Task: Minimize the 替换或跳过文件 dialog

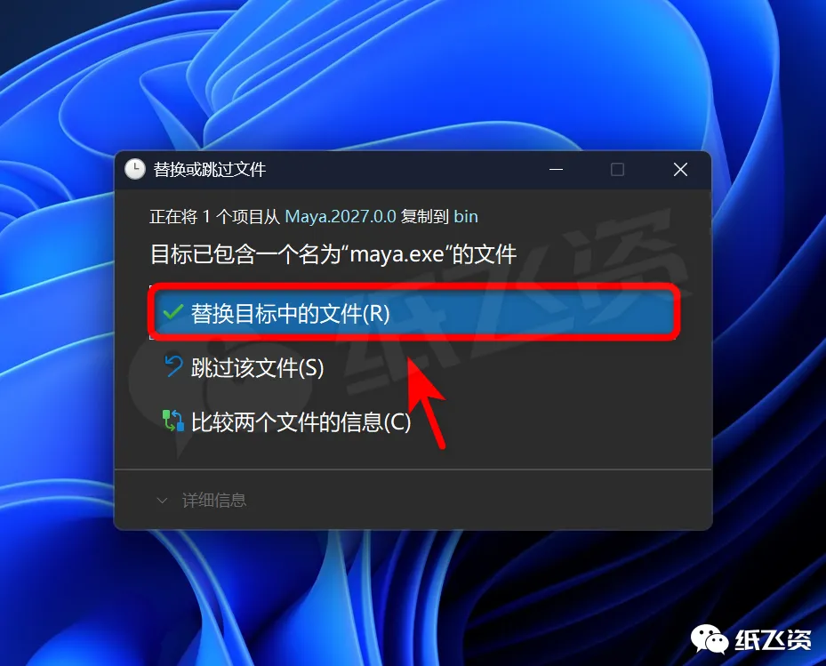Action: (x=557, y=170)
